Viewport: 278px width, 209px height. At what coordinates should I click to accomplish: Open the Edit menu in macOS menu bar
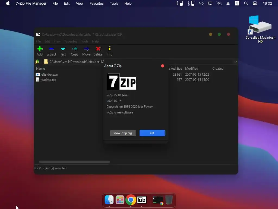67,3
